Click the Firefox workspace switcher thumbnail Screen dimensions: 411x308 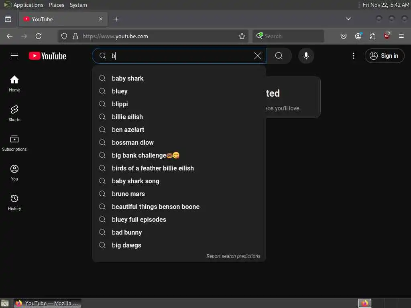[x=365, y=303]
